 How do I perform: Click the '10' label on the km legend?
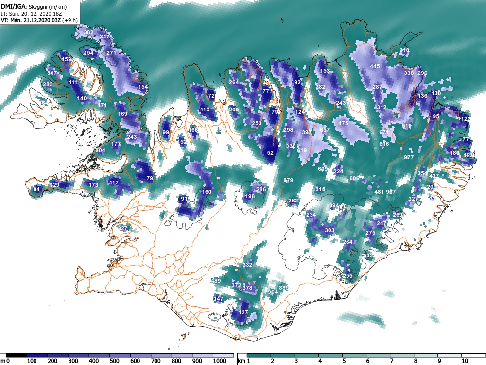465,361
